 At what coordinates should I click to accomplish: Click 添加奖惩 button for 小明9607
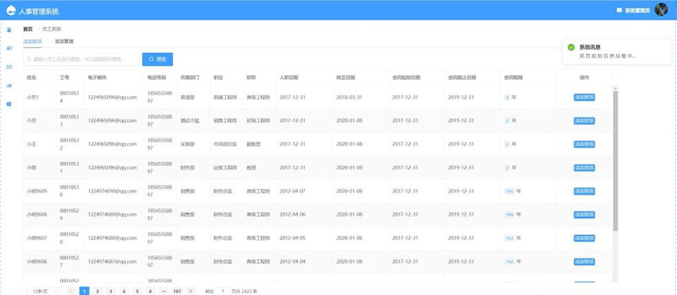584,238
